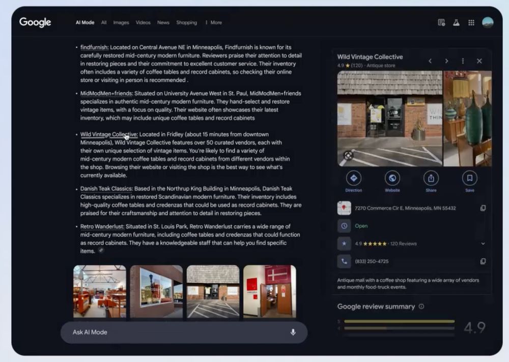Copy the phone number (833) 250-4725
The image size is (509, 362).
coord(483,261)
